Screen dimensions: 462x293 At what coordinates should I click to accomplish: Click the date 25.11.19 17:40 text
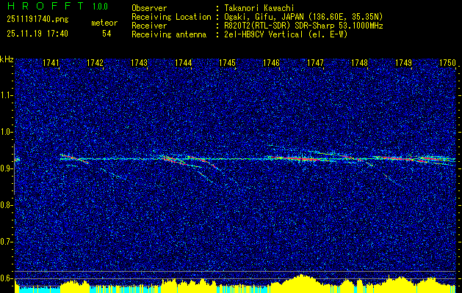tap(37, 34)
